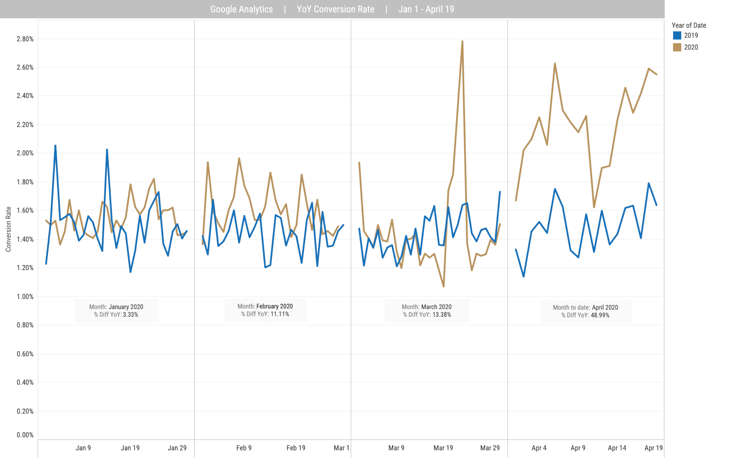Click the 'Google Analytics' title text
This screenshot has height=458, width=754.
pos(242,9)
